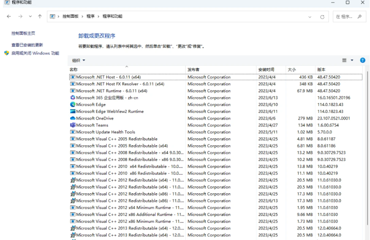Open help with the question mark icon
The image size is (370, 240).
click(363, 60)
